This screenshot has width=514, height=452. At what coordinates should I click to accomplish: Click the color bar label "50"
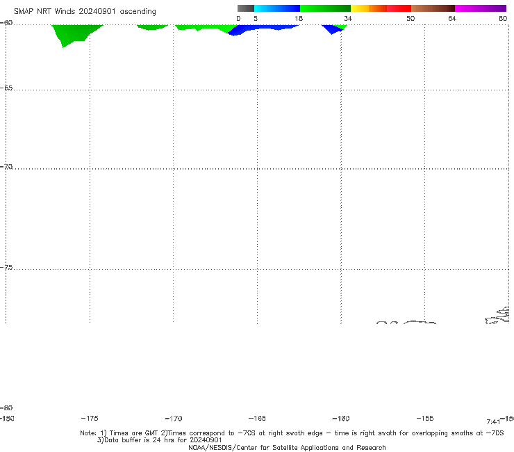(411, 18)
